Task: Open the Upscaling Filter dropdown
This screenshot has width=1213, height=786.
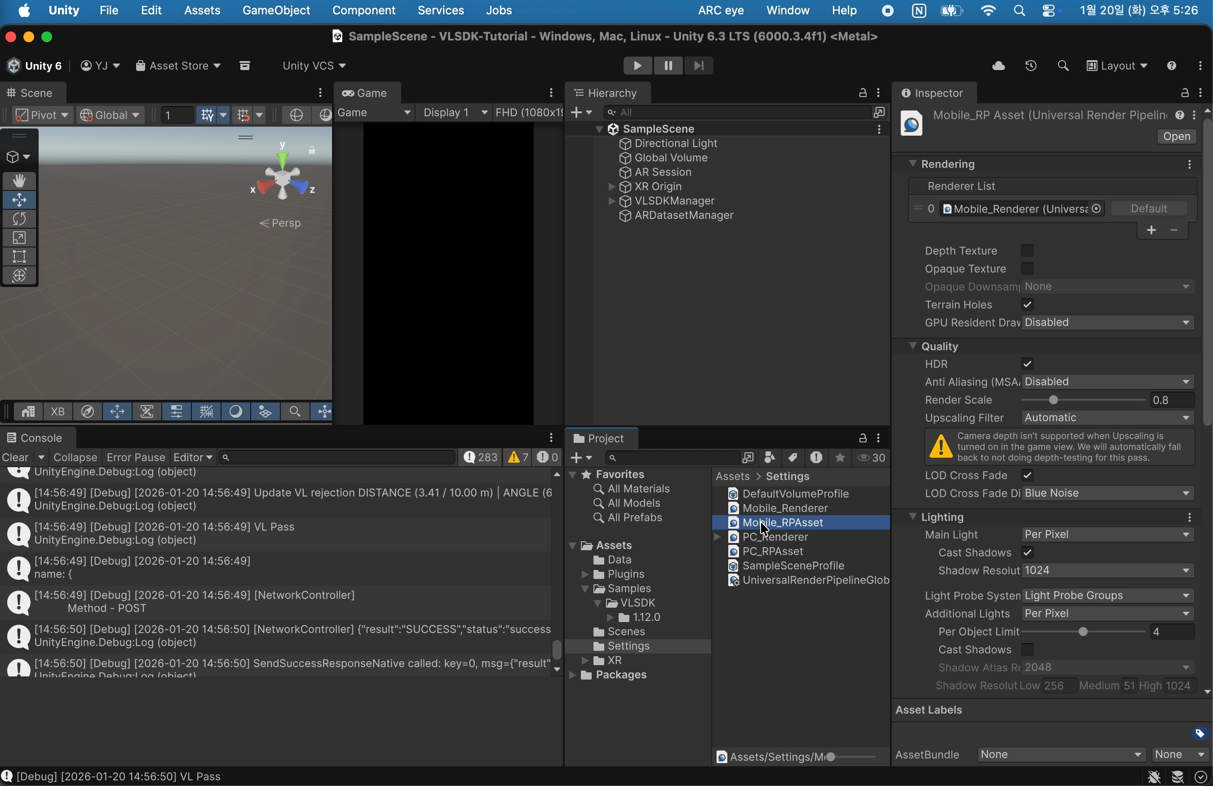Action: click(x=1107, y=418)
